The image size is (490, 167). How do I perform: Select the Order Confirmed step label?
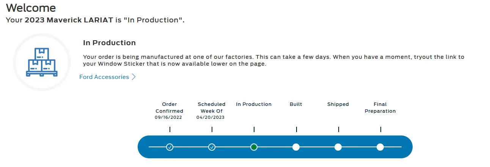[x=170, y=107]
